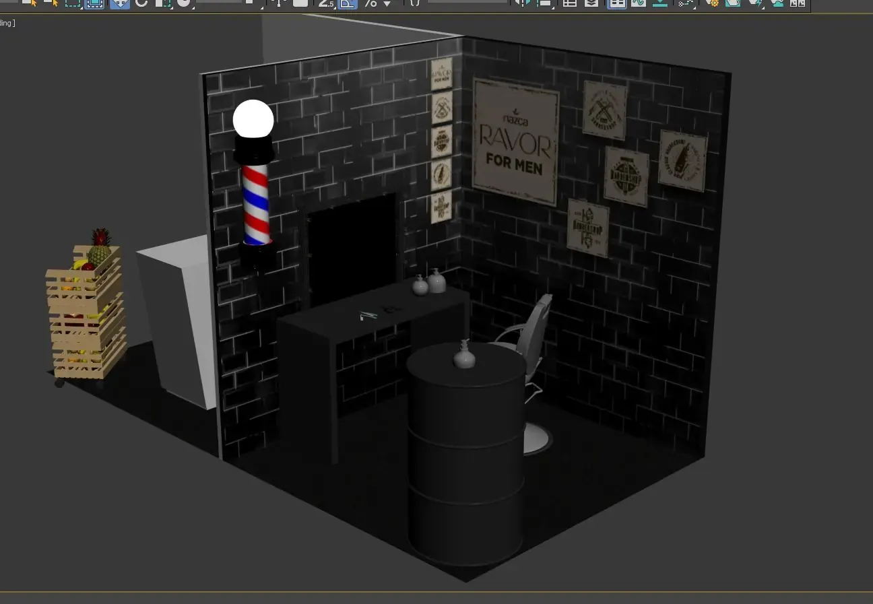
Task: Toggle the Layer Explorer icon
Action: tap(591, 3)
